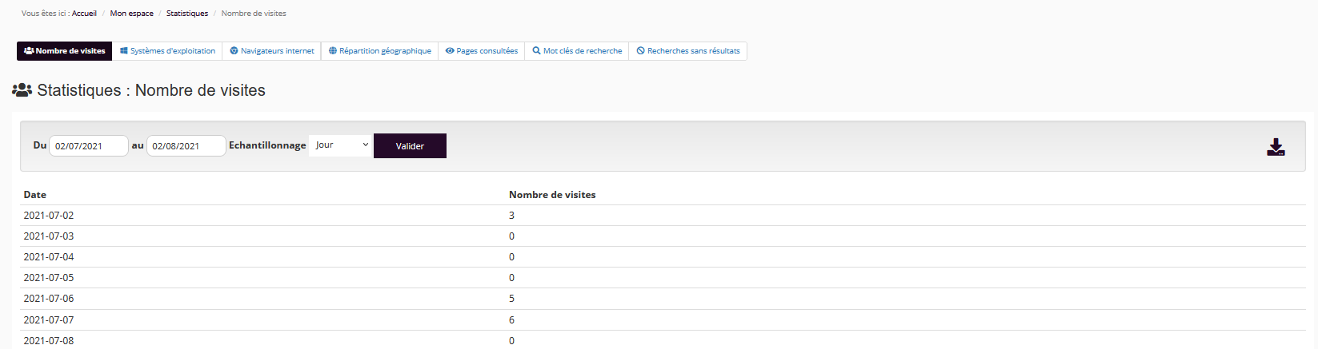Click the globe icon for Répartition géographique
The width and height of the screenshot is (1318, 349).
click(333, 51)
